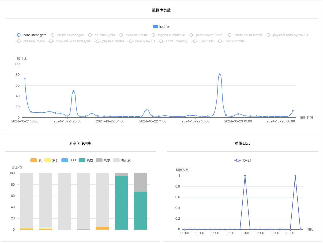This screenshot has height=243, width=323.
Task: Hide the orange 表 legend series
Action: pos(36,160)
